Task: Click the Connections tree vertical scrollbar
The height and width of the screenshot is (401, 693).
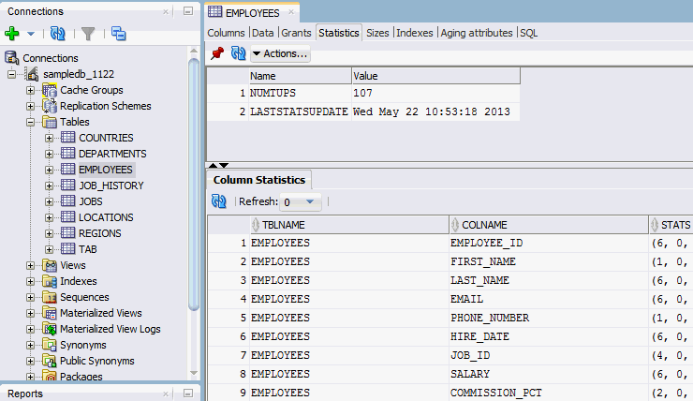Action: [x=194, y=184]
